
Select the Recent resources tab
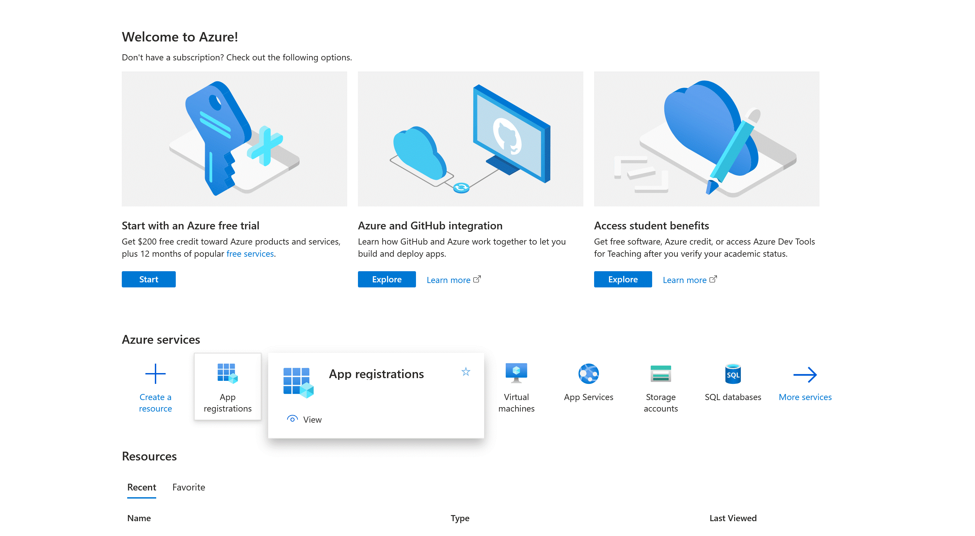pyautogui.click(x=142, y=487)
